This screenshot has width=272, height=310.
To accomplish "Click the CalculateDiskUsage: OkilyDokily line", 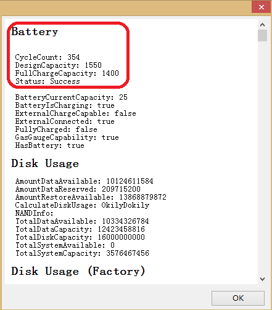I will (x=82, y=205).
